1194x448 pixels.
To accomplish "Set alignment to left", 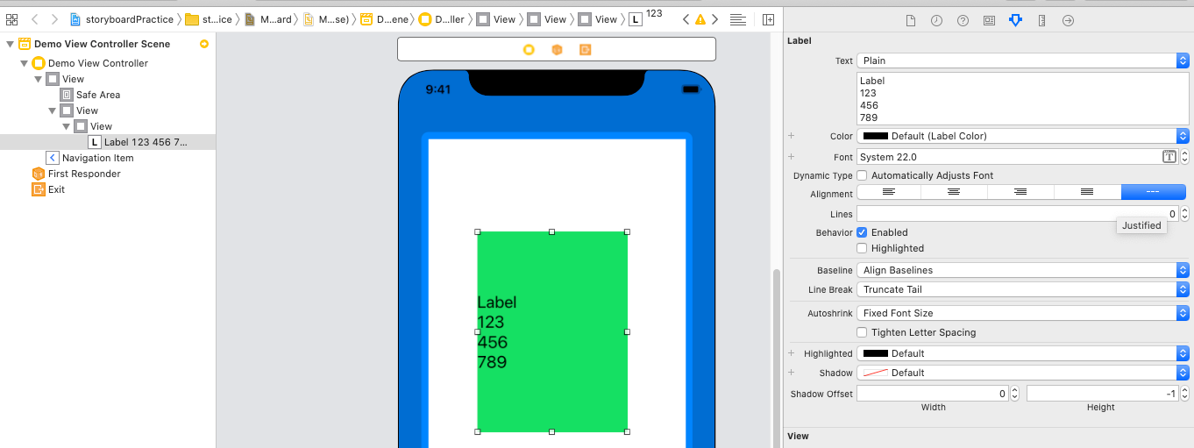I will (889, 192).
